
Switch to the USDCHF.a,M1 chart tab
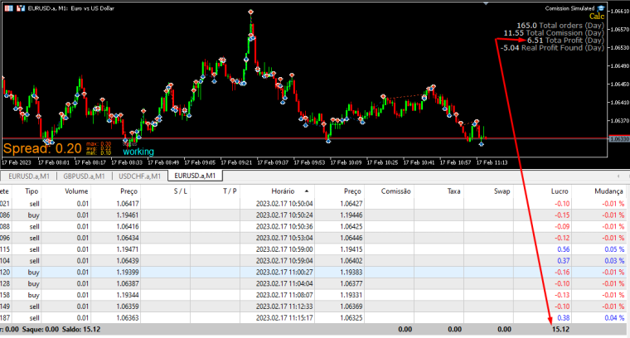tap(139, 176)
